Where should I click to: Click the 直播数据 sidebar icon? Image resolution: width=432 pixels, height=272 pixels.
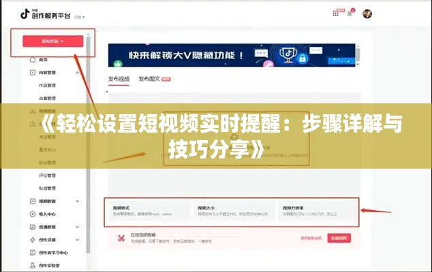click(33, 226)
